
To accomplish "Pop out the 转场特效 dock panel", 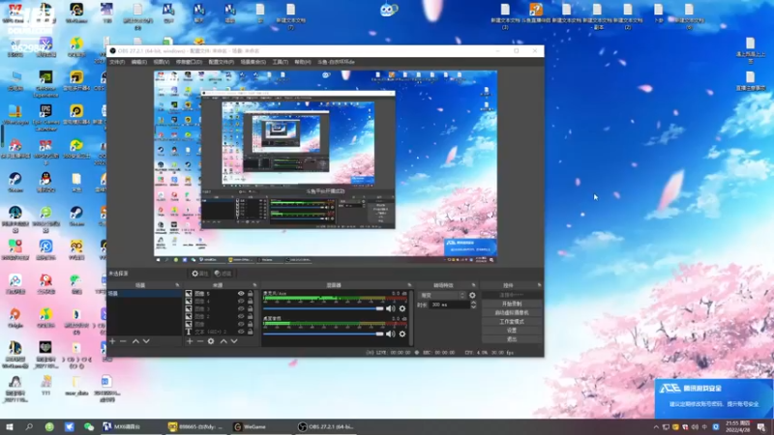I will click(x=473, y=285).
